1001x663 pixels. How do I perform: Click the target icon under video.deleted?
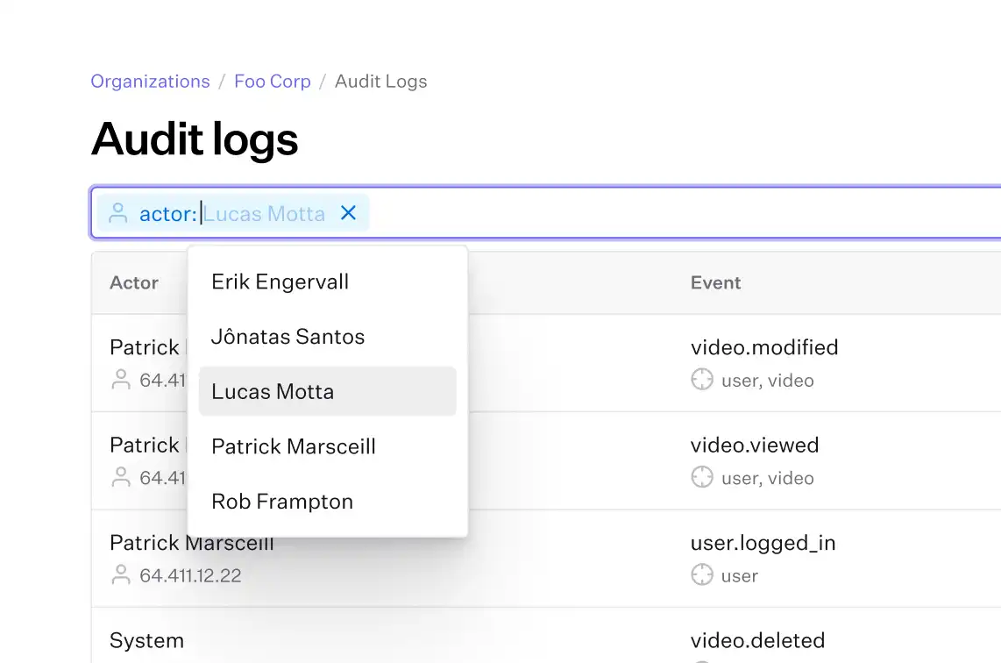[701, 661]
